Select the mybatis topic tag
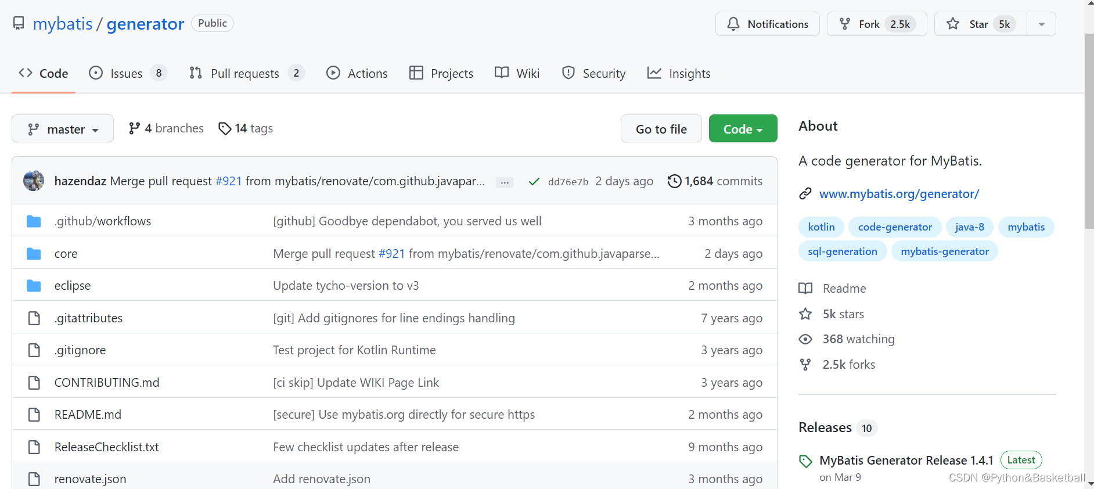 [x=1026, y=227]
